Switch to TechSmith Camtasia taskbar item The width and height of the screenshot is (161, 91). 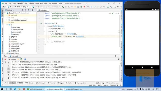[35, 89]
